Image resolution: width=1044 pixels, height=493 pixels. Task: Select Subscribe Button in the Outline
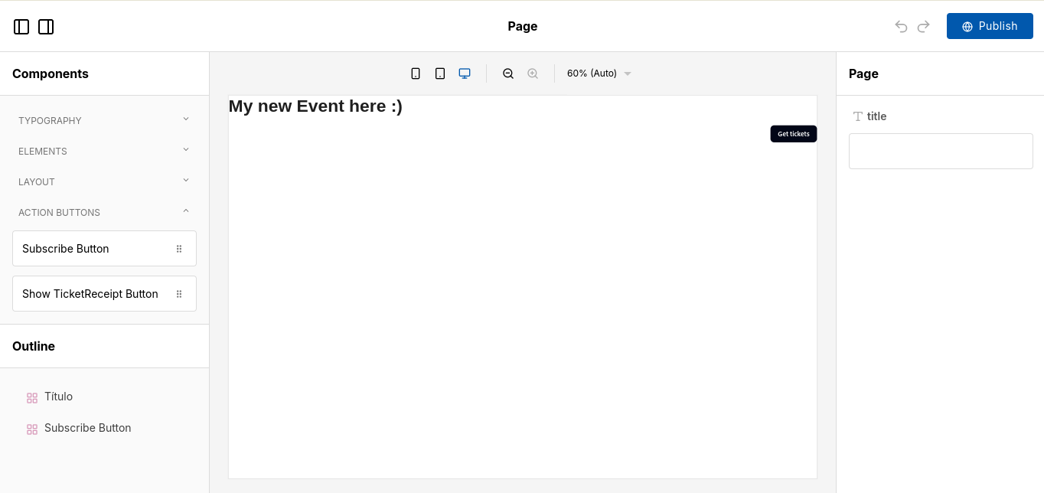pyautogui.click(x=87, y=428)
